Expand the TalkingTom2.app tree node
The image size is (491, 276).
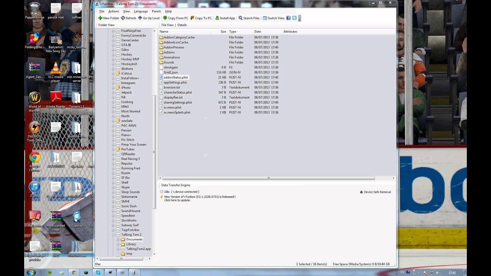coord(118,249)
